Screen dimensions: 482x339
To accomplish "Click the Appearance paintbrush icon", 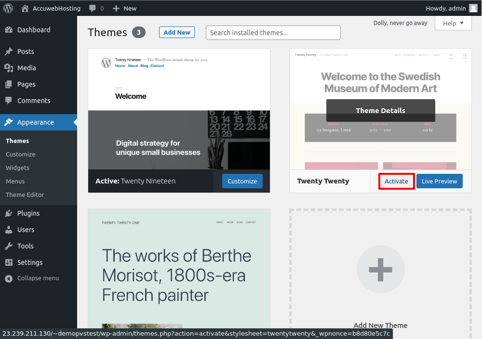I will [x=9, y=122].
